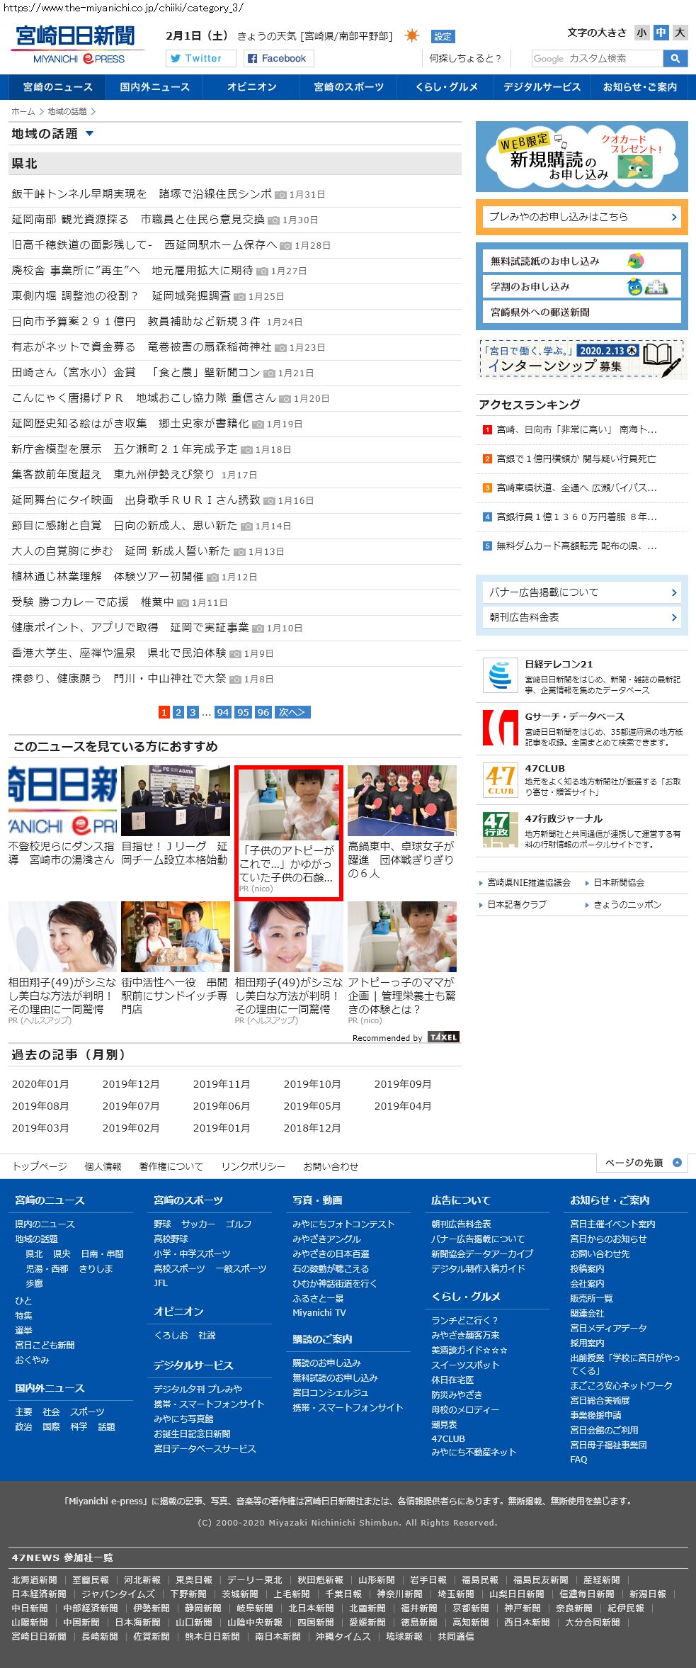Go to next page via 次へ> button
The image size is (696, 1668).
click(292, 712)
